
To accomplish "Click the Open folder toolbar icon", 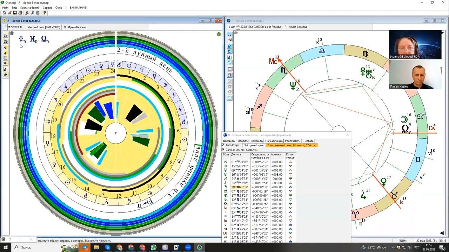I will tap(9, 13).
